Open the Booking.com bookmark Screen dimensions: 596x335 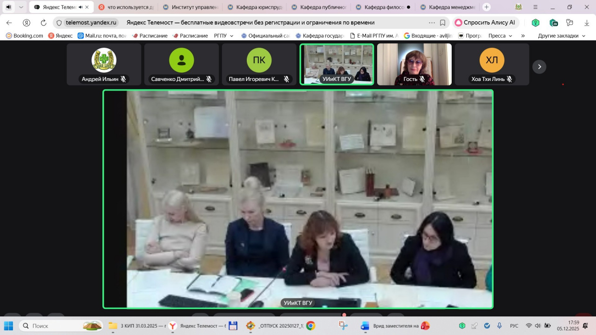(x=24, y=36)
